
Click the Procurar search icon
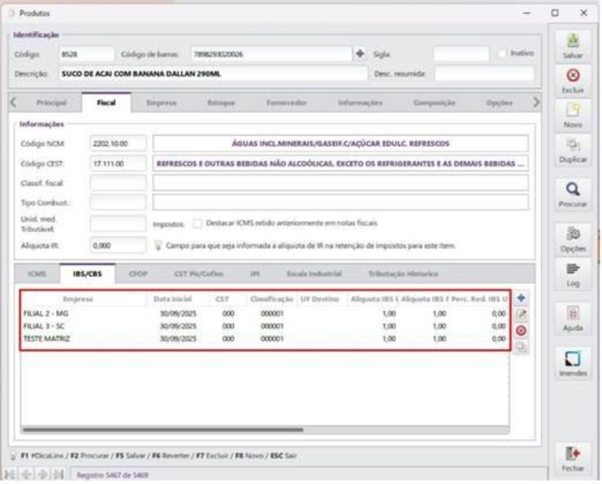click(x=572, y=188)
